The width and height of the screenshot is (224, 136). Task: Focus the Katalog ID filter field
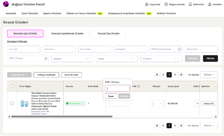click(130, 49)
